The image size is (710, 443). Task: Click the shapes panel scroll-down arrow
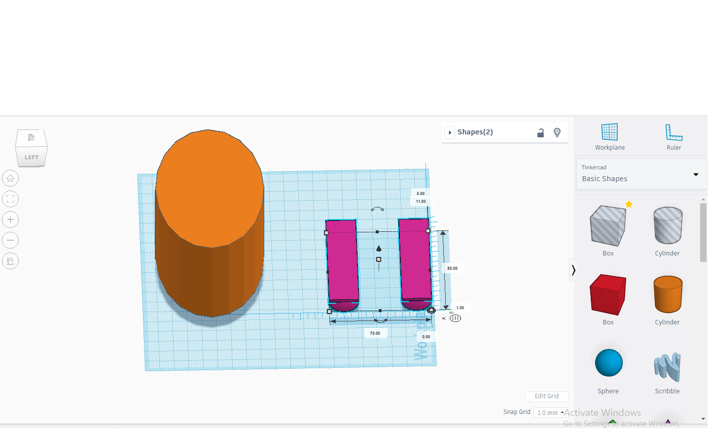tap(703, 419)
